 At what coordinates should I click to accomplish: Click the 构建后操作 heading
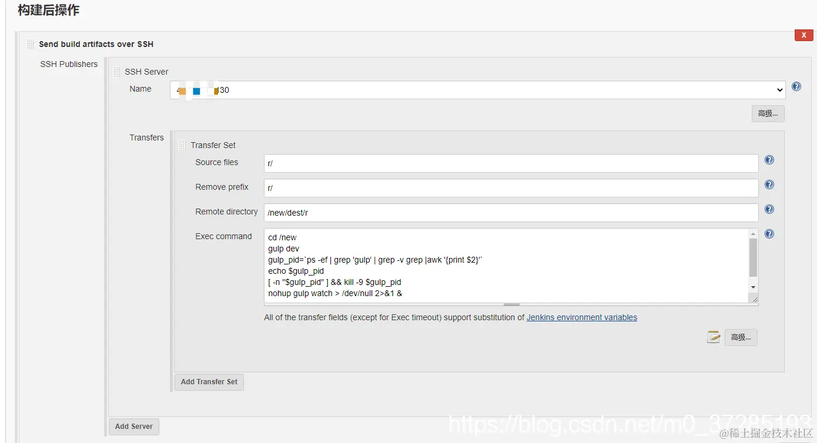(x=48, y=10)
